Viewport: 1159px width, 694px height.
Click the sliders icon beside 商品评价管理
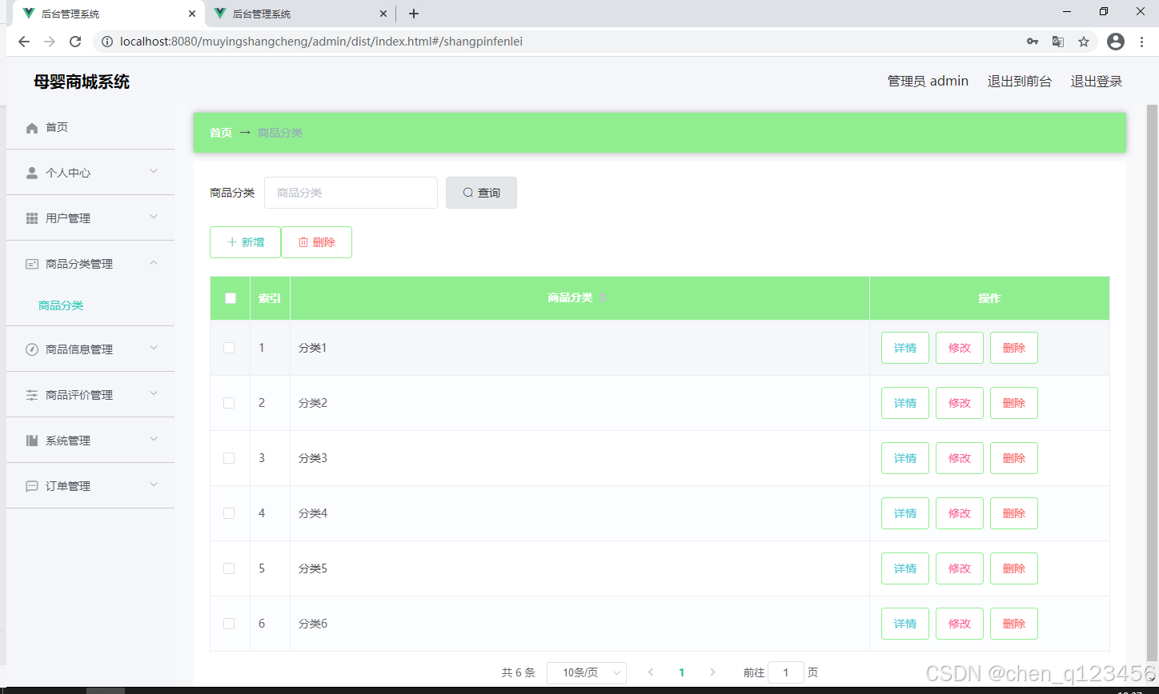(x=32, y=395)
